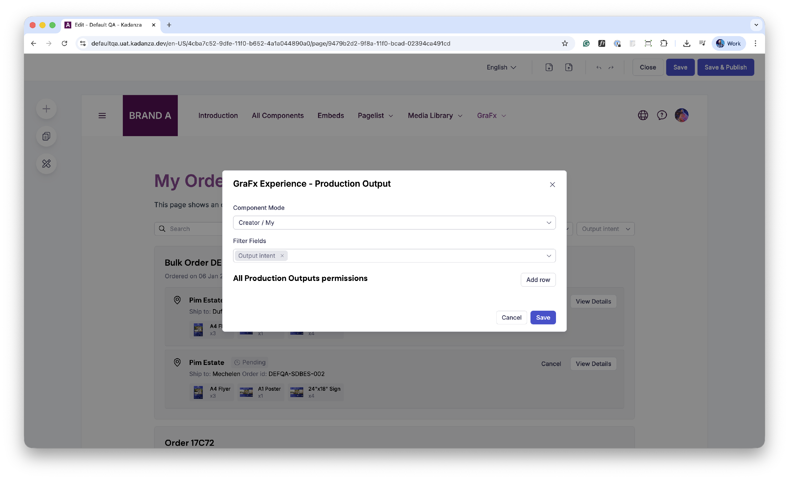789x480 pixels.
Task: Click the add component plus icon
Action: coord(47,109)
